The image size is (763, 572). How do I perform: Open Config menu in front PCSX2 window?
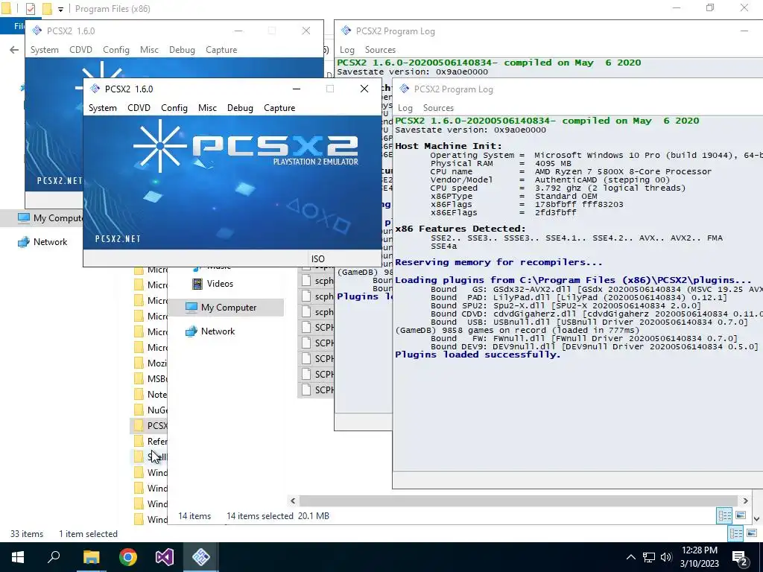(x=174, y=108)
